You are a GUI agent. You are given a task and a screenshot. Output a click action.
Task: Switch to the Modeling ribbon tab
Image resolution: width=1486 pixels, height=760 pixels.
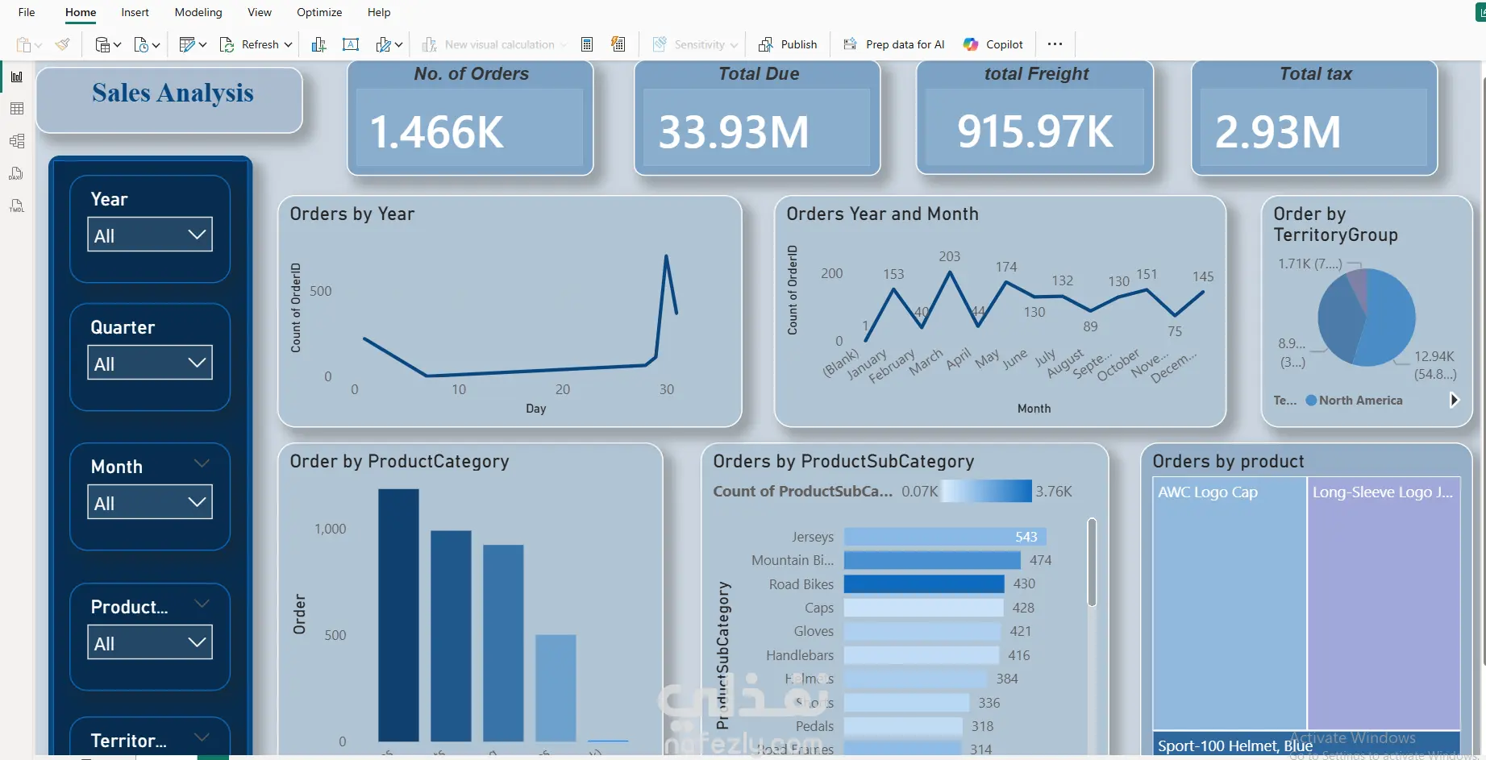click(x=198, y=12)
